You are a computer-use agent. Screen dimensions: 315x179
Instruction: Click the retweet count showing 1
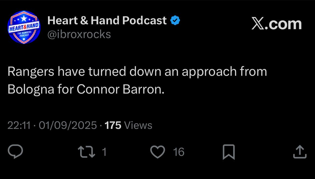click(x=104, y=152)
